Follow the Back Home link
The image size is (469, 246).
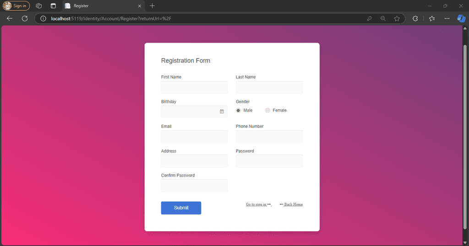click(291, 204)
